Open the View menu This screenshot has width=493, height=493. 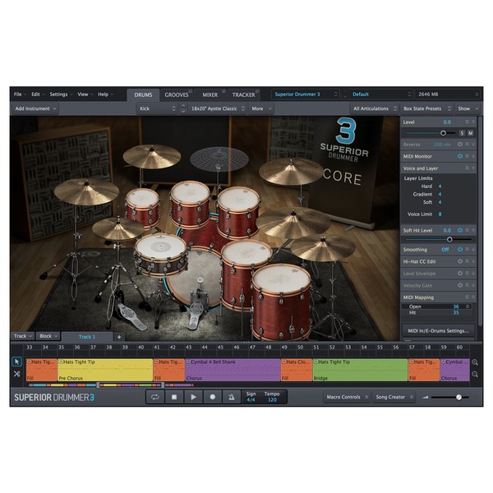point(85,94)
